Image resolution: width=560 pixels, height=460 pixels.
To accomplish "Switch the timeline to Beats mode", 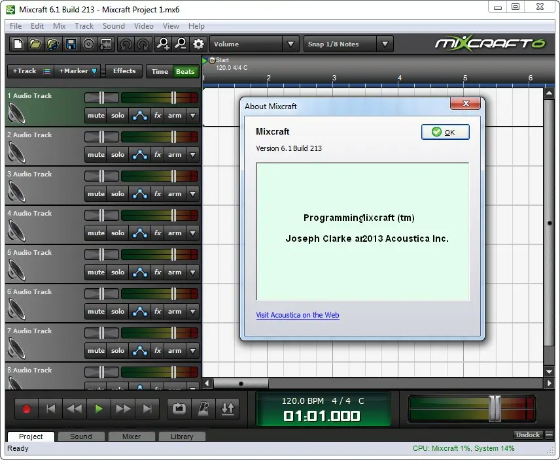I will coord(185,71).
